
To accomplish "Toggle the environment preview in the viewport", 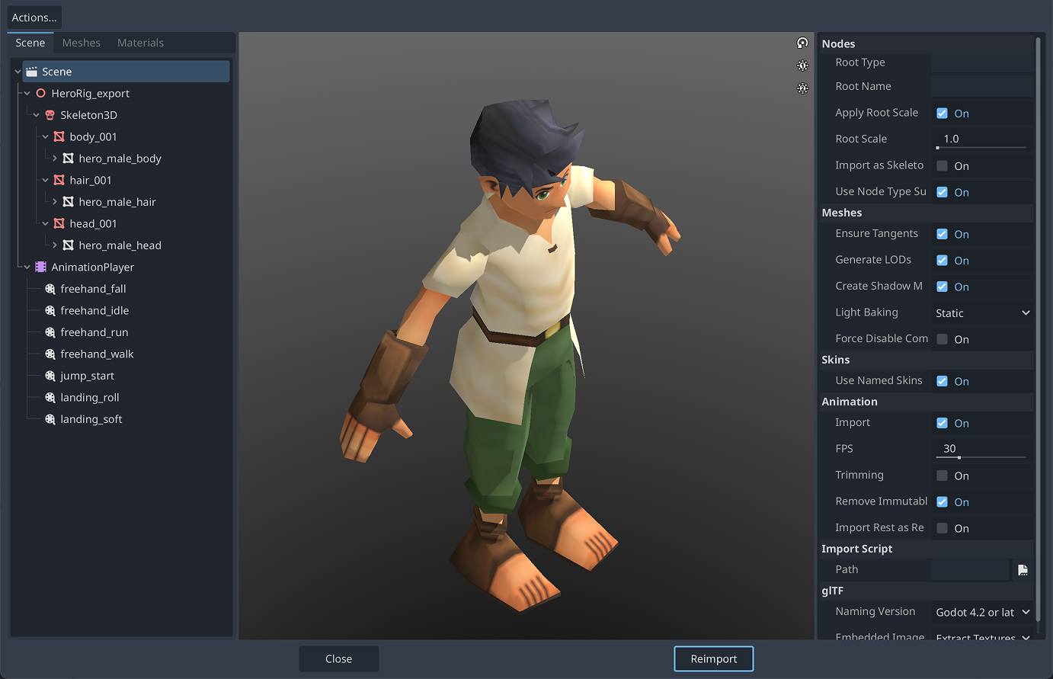I will pyautogui.click(x=802, y=43).
